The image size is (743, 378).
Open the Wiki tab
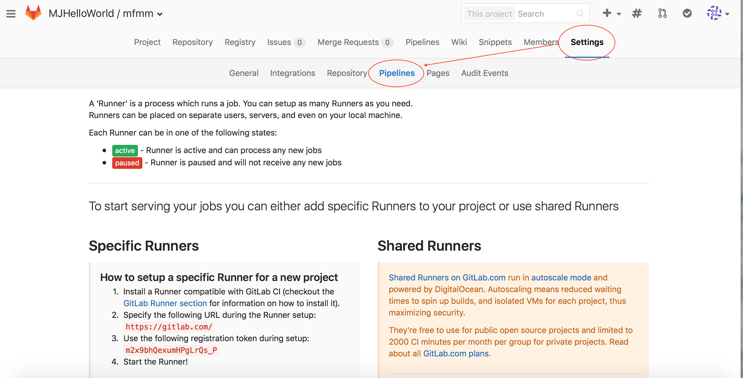pyautogui.click(x=459, y=42)
